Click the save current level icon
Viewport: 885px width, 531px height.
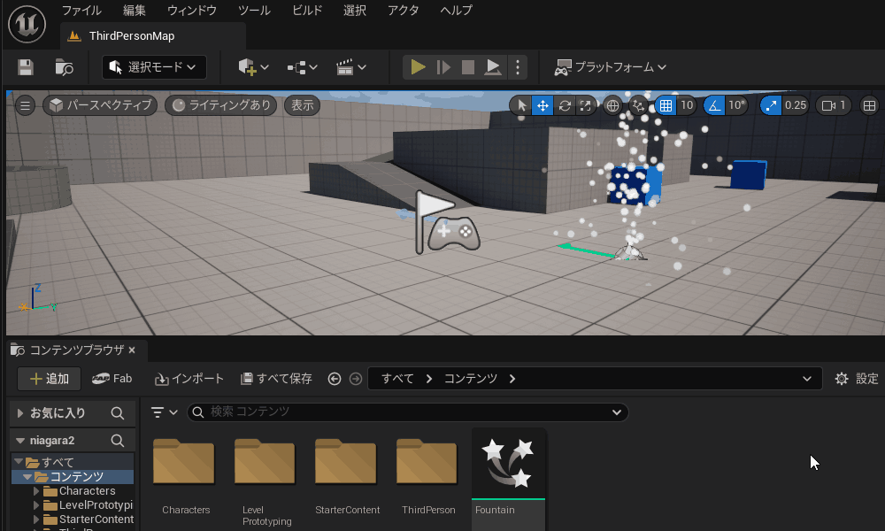[x=26, y=67]
